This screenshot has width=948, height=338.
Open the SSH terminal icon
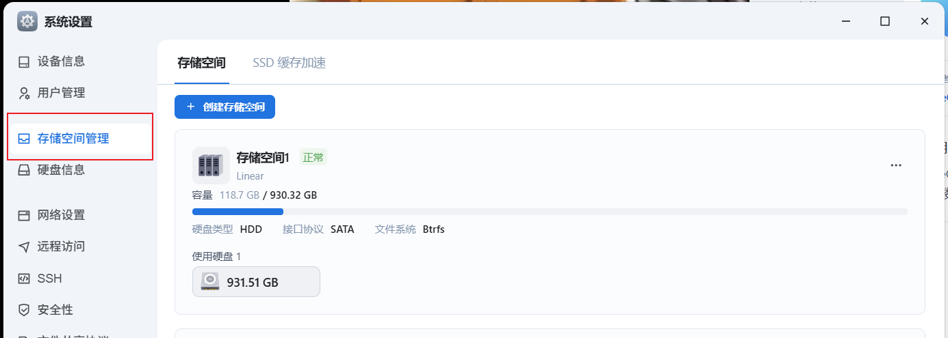24,279
